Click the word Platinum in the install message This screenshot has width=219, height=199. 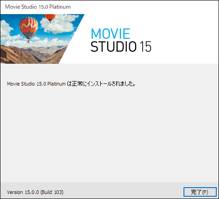tap(56, 84)
